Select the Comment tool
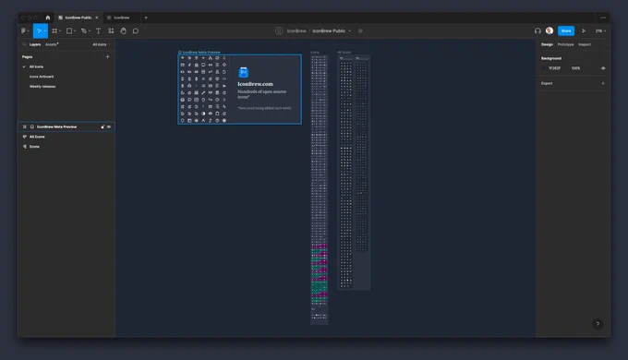The image size is (628, 360). click(136, 30)
